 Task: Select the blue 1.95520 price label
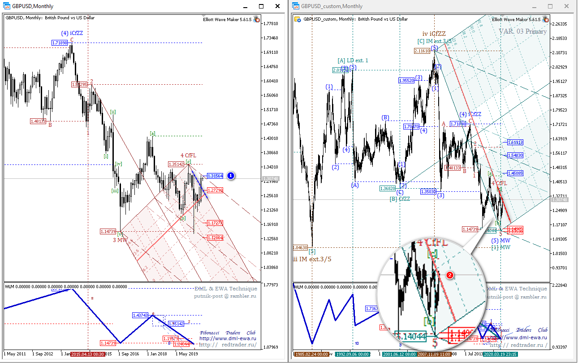point(406,80)
